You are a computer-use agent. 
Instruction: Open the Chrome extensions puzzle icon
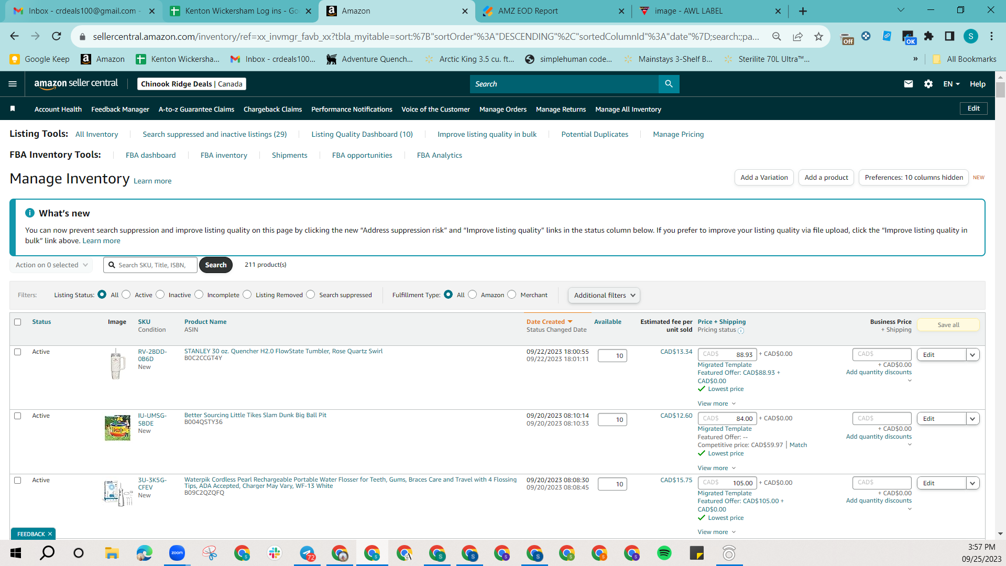coord(928,36)
